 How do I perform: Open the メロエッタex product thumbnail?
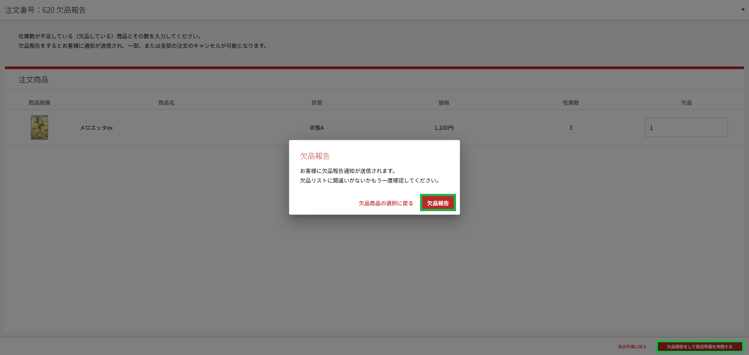[39, 127]
